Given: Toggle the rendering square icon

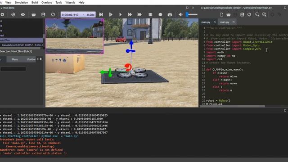Looking at the screenshot, I should point(150,14).
